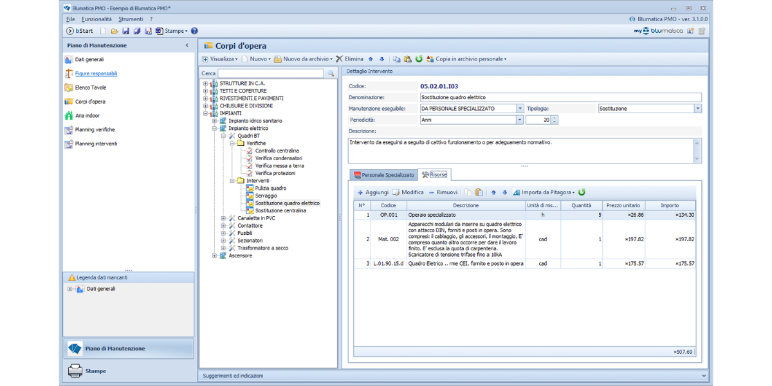Viewport: 772px width, 386px height.
Task: Open the Manutenzione eseguibile dropdown
Action: (520, 109)
